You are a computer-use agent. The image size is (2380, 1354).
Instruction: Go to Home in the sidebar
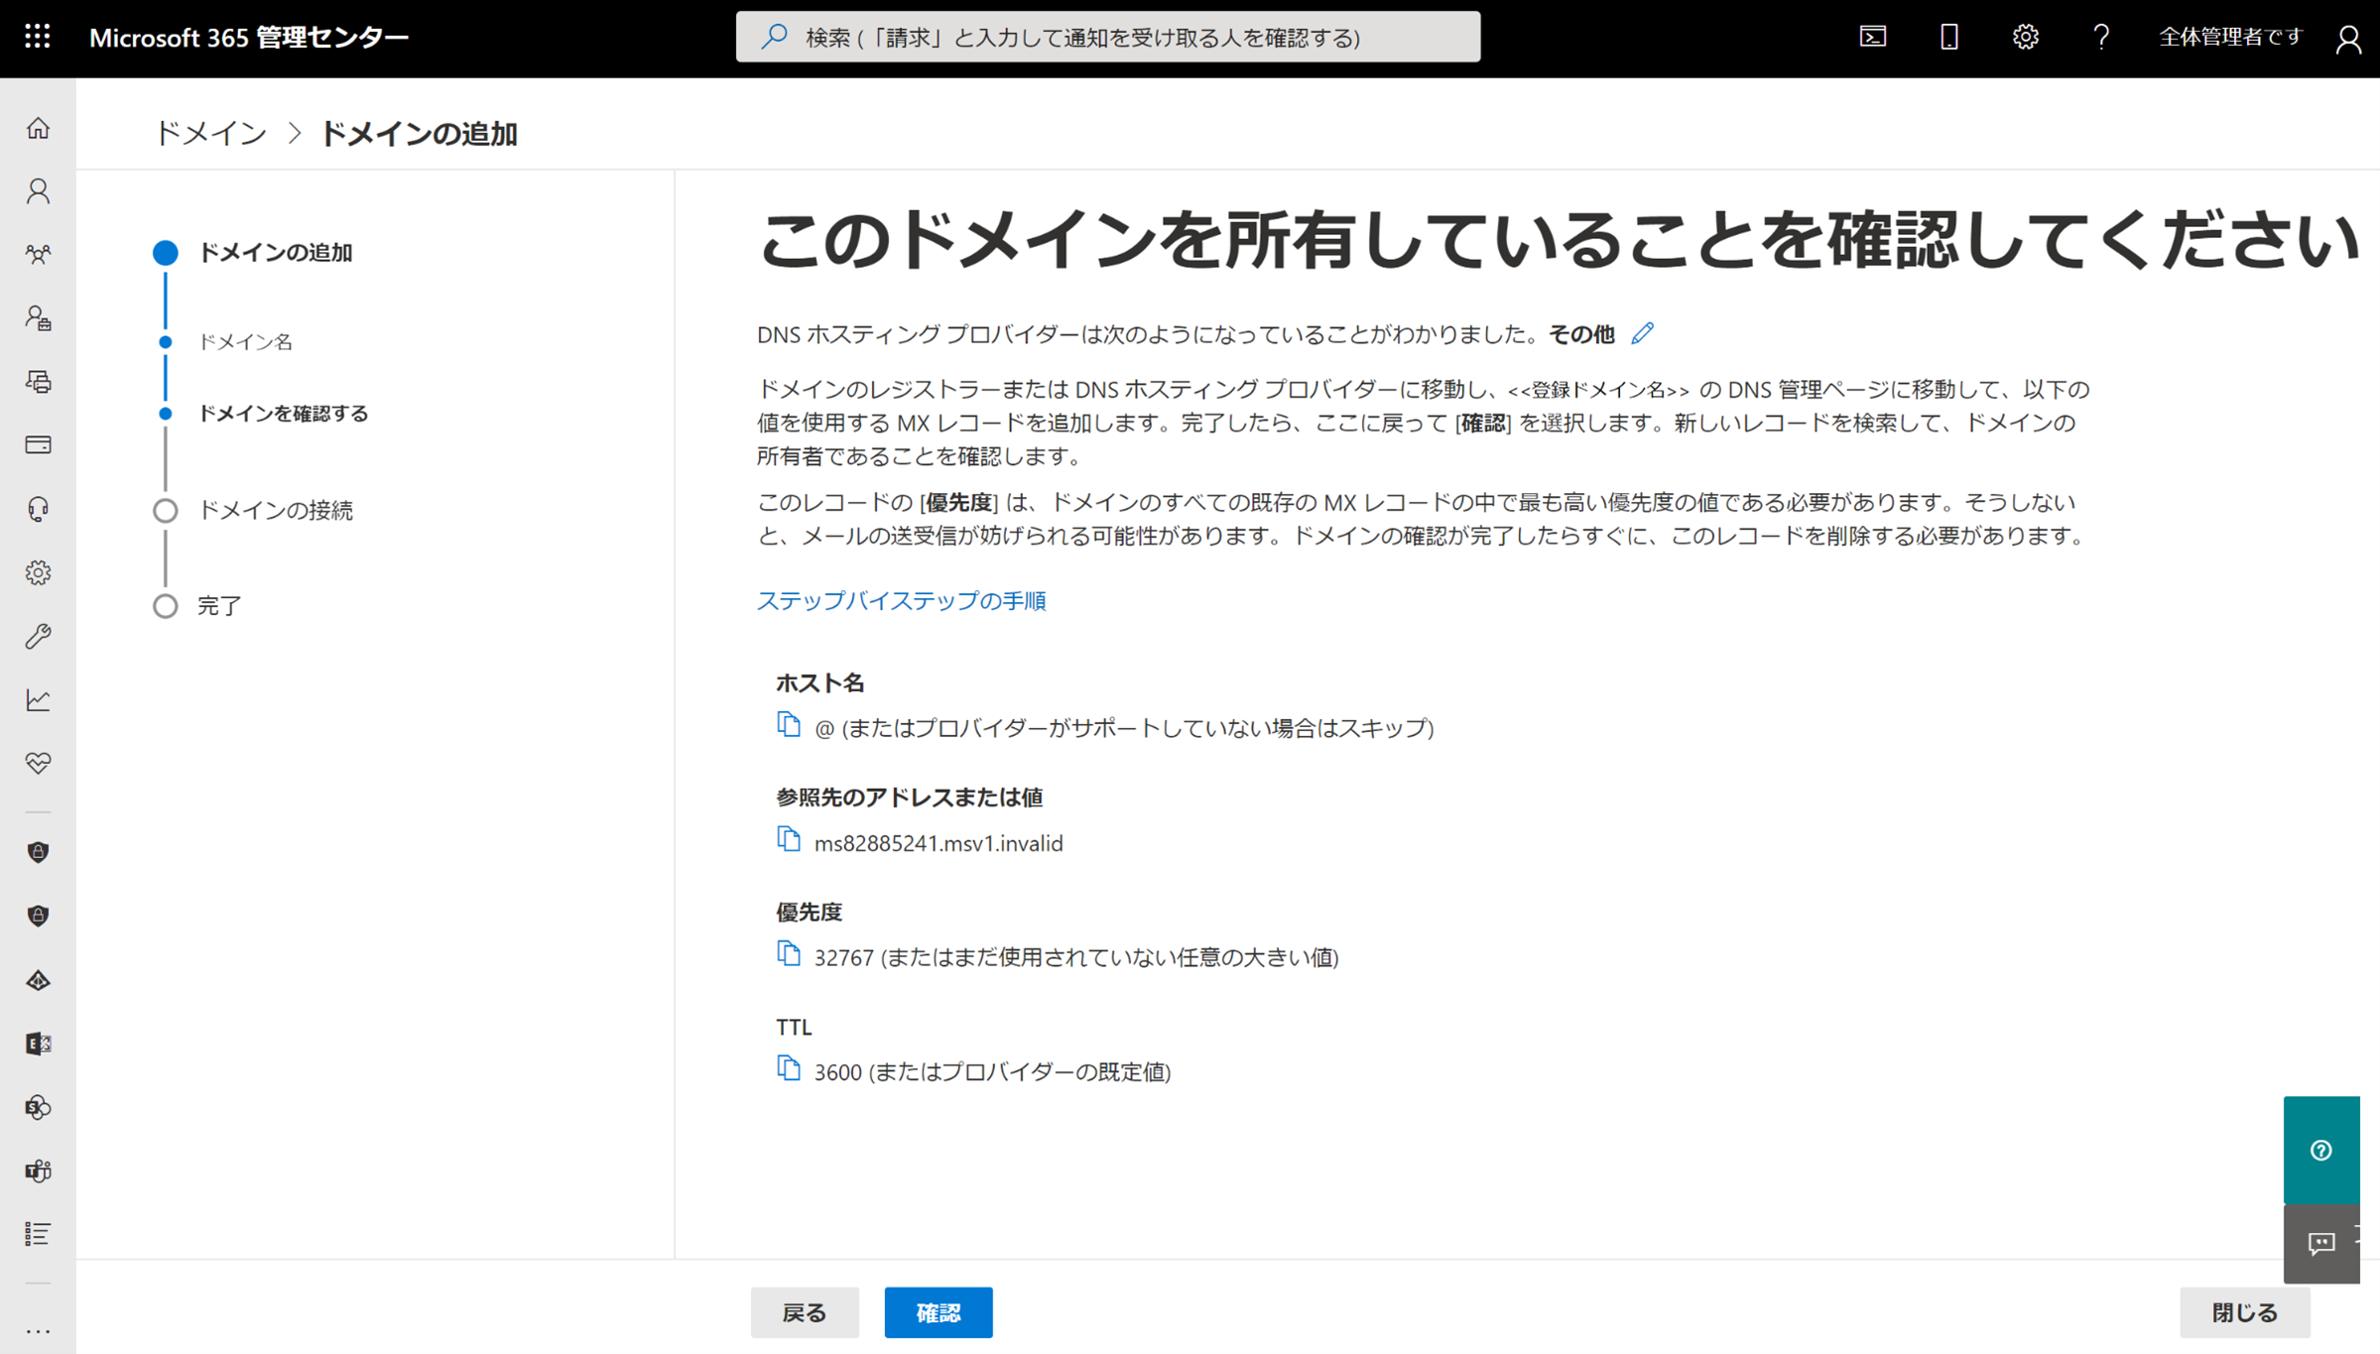coord(38,128)
